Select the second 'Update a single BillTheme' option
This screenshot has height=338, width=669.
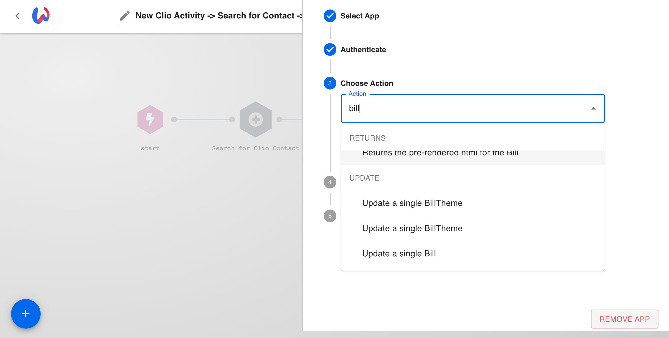[473, 228]
